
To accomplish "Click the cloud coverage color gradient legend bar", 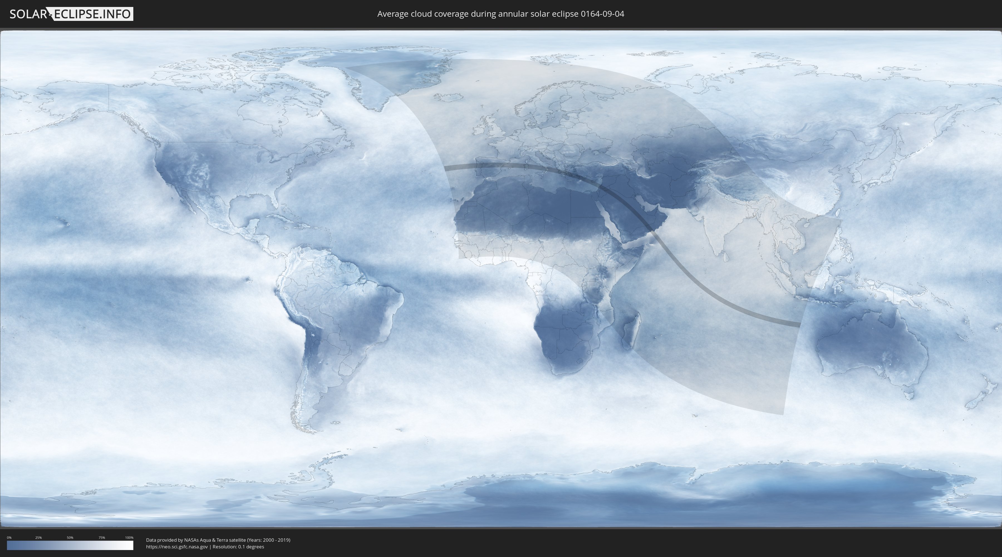I will (70, 545).
